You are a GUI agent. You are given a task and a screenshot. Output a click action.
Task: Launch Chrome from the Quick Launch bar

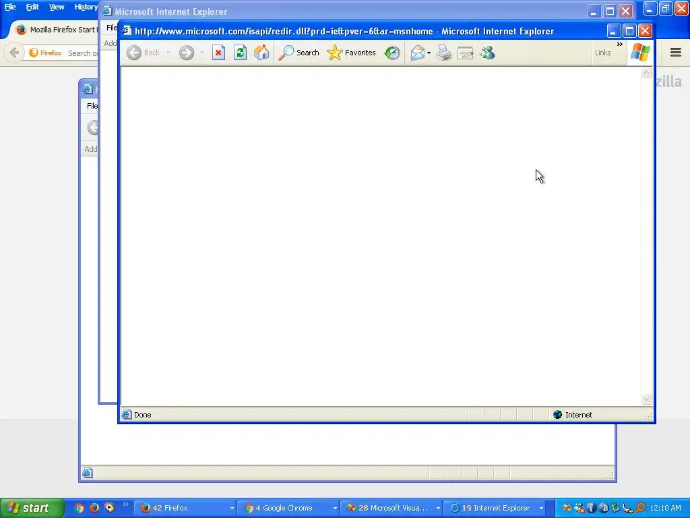79,508
